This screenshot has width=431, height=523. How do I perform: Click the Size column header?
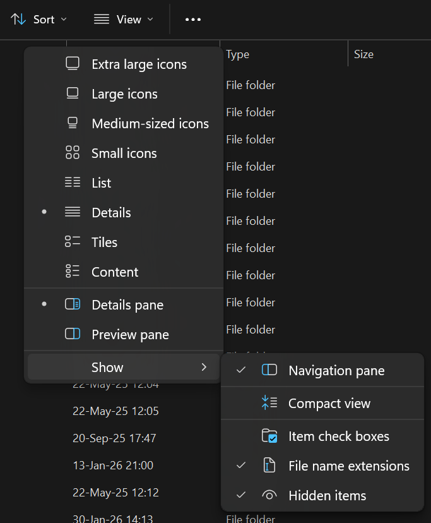point(363,54)
